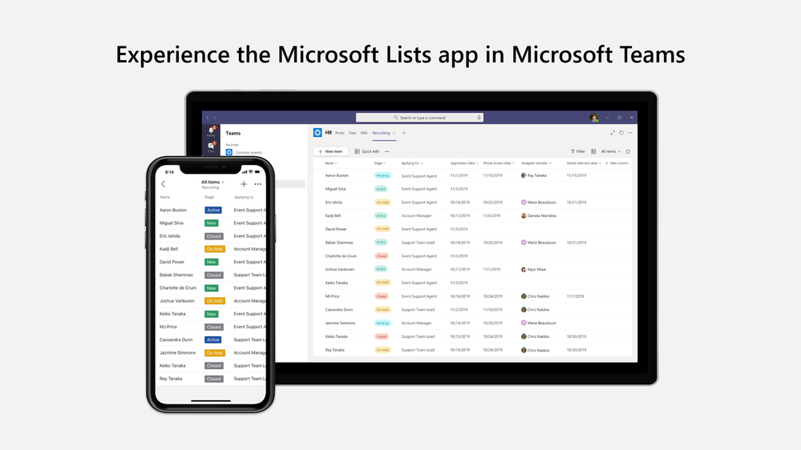Open the Phone Screen Date column menu
Viewport: 801px width, 450px height.
(x=499, y=163)
